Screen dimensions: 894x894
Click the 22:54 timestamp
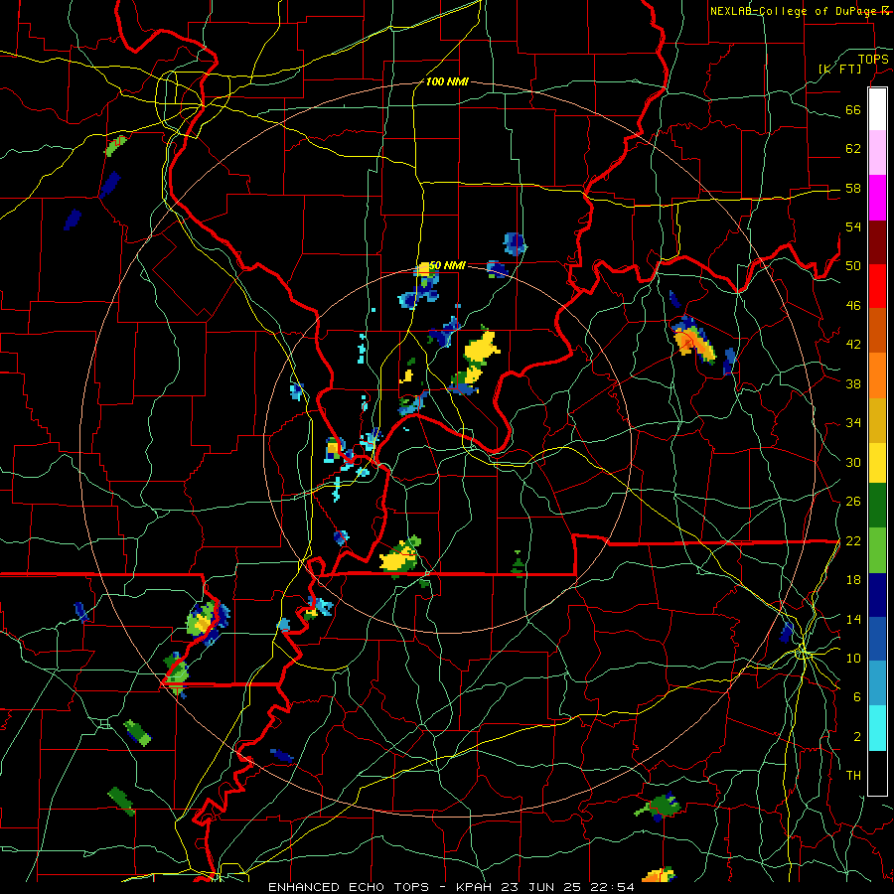(x=611, y=887)
